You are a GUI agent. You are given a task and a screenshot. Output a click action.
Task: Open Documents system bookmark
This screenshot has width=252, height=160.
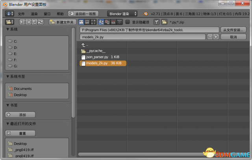[37, 89]
